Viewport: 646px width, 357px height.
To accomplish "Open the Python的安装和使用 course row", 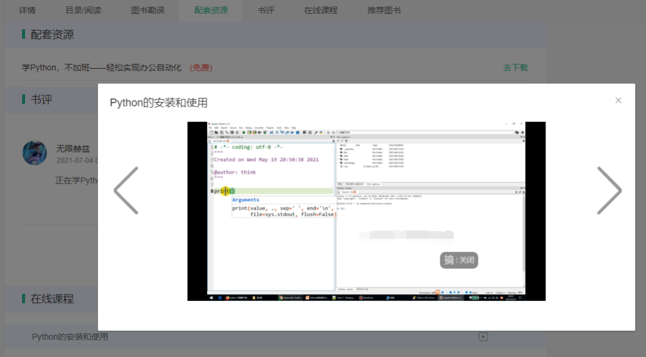I will (275, 337).
